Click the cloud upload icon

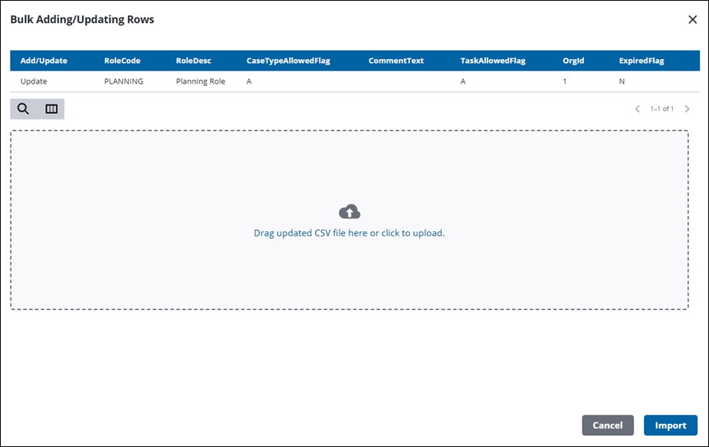click(x=350, y=212)
